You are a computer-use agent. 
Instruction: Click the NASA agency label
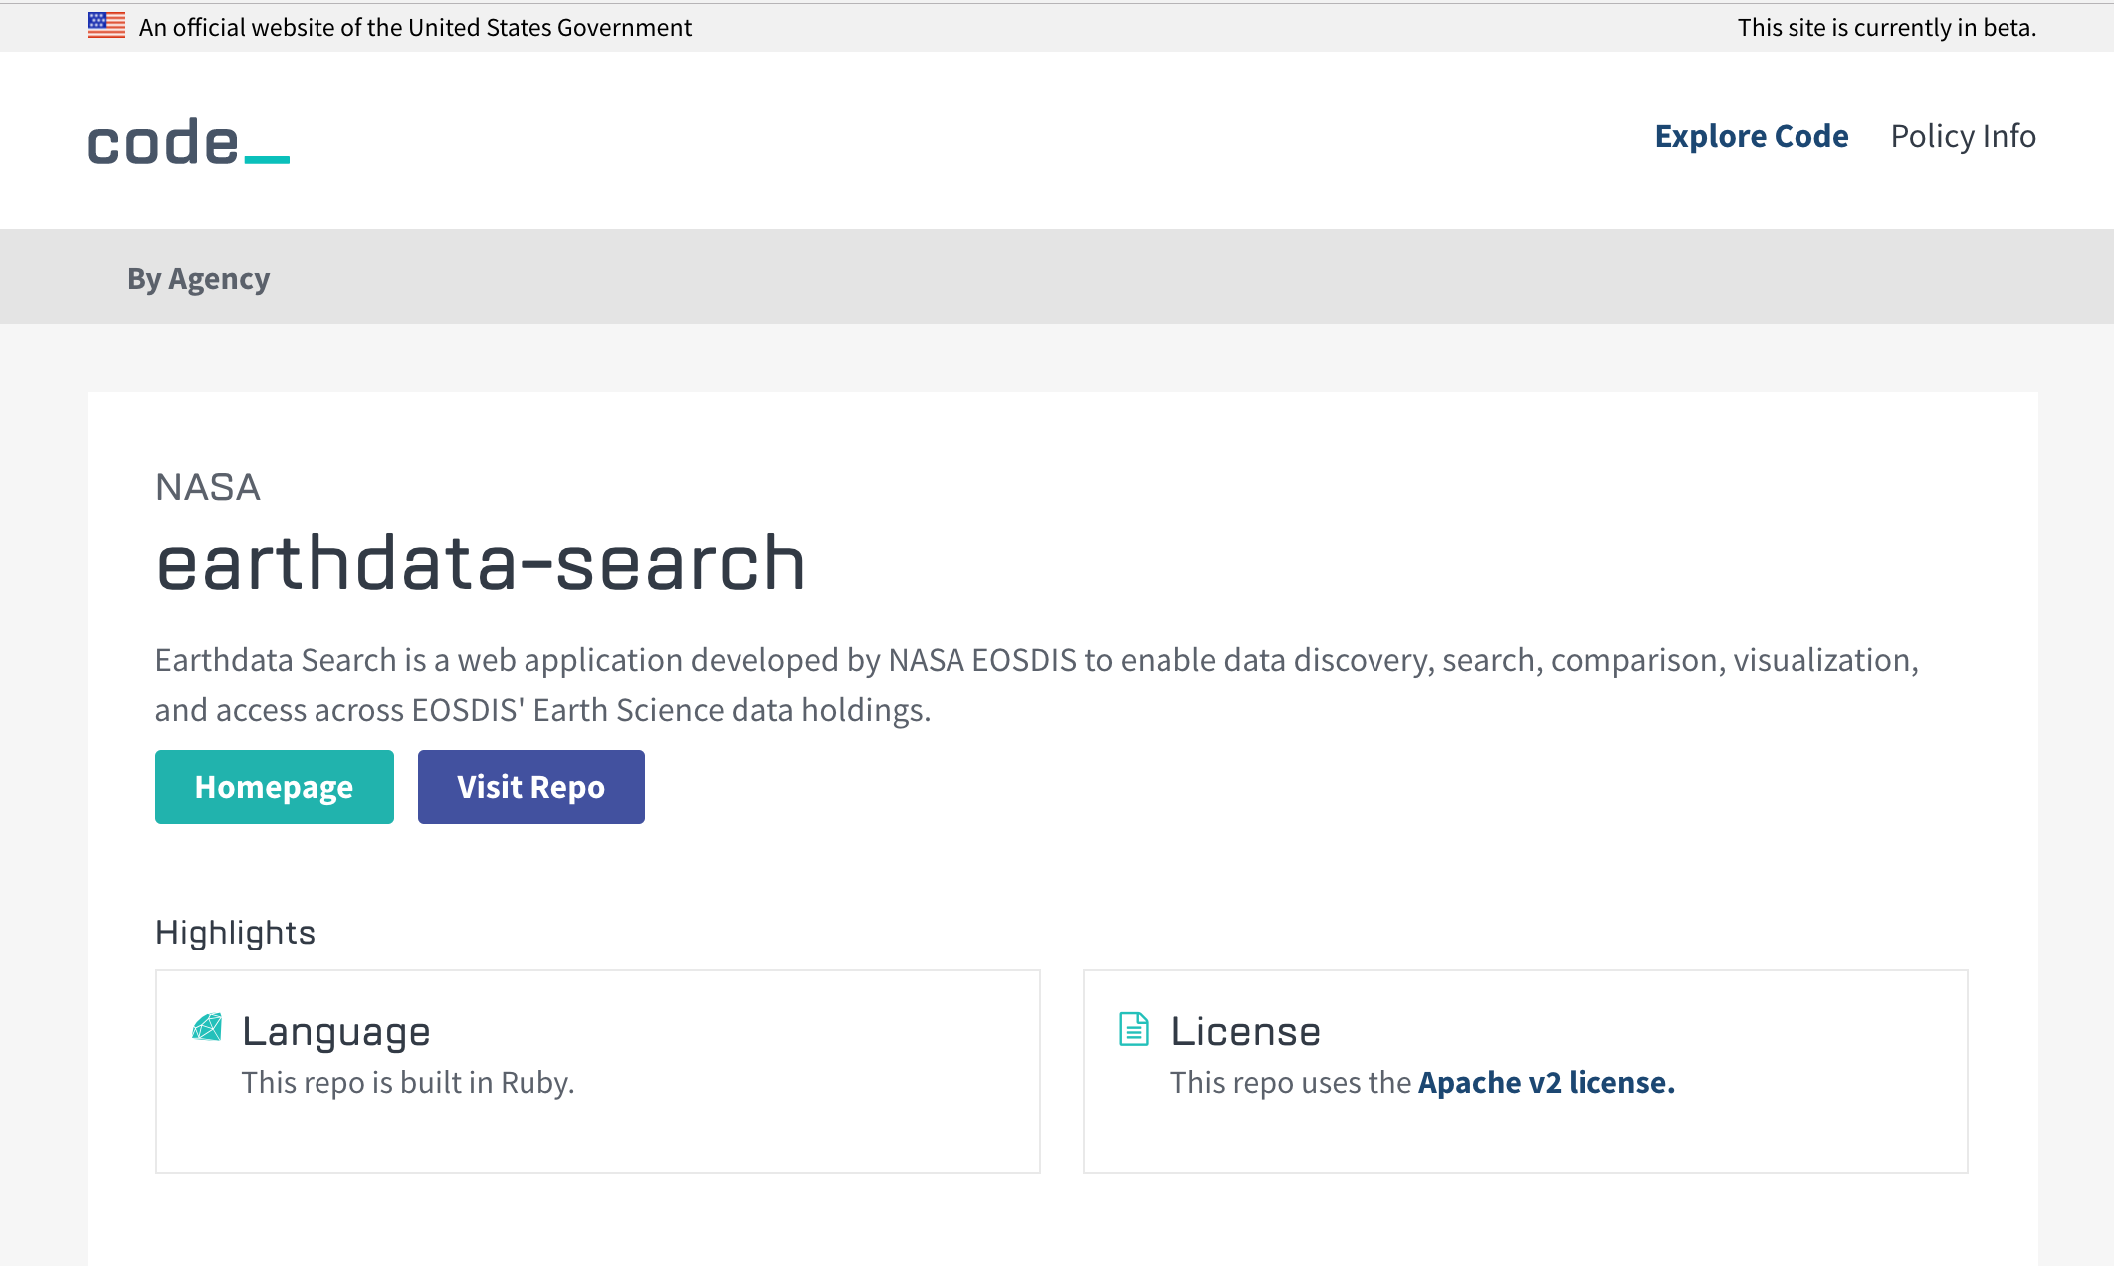point(208,487)
